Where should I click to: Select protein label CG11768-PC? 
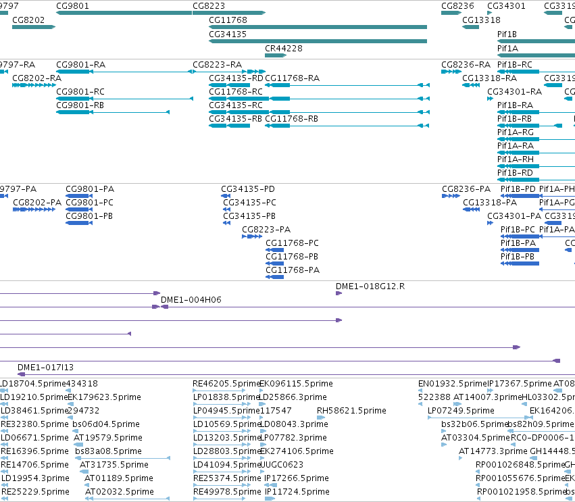click(x=293, y=244)
